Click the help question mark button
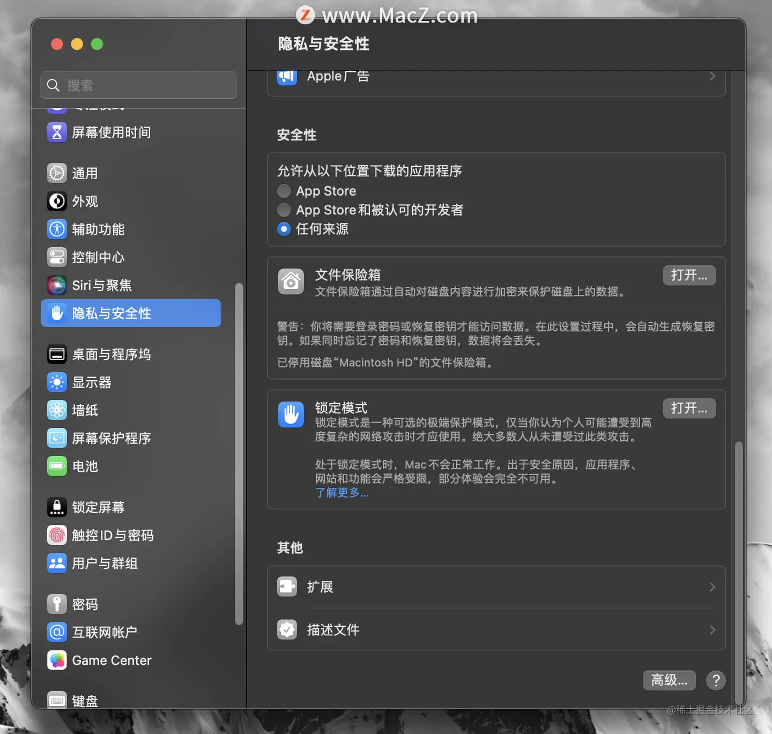 click(716, 680)
